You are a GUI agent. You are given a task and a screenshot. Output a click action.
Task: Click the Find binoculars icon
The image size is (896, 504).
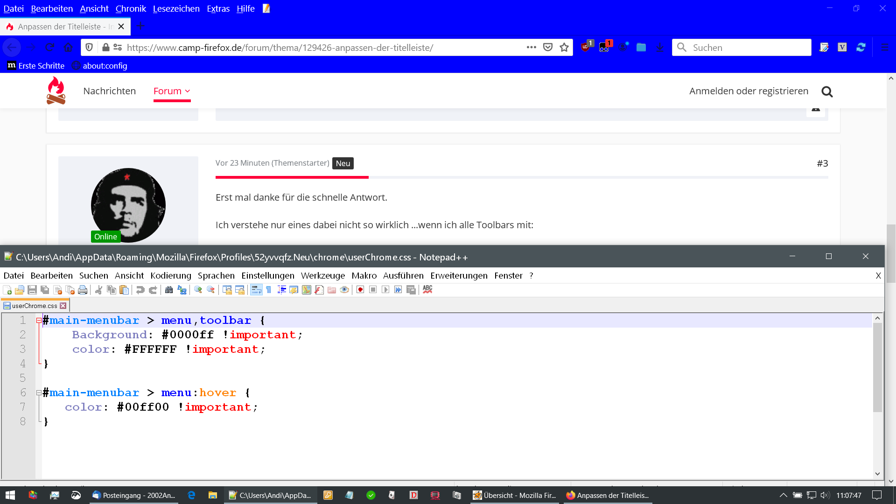pos(169,290)
